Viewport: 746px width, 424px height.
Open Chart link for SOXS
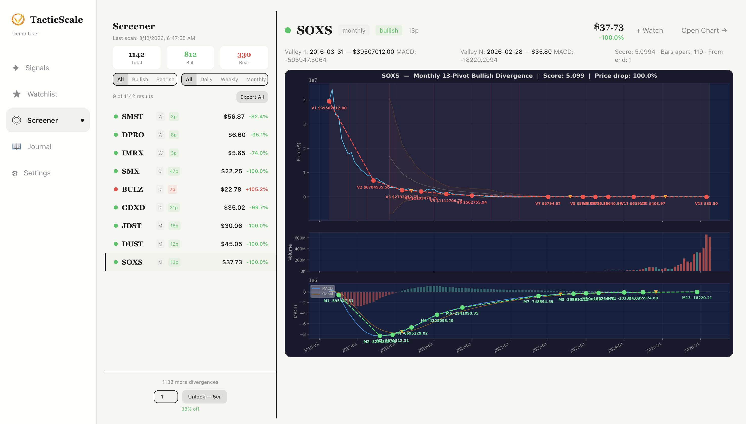coord(704,30)
